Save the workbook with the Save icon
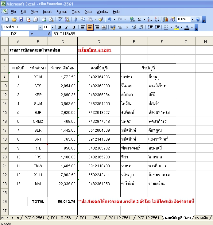This screenshot has height=225, width=213. pos(21,19)
